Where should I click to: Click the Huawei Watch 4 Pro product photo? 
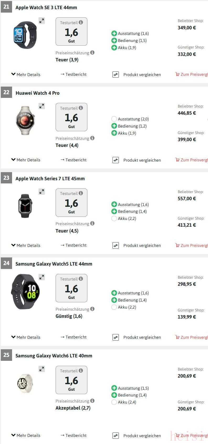[25, 120]
